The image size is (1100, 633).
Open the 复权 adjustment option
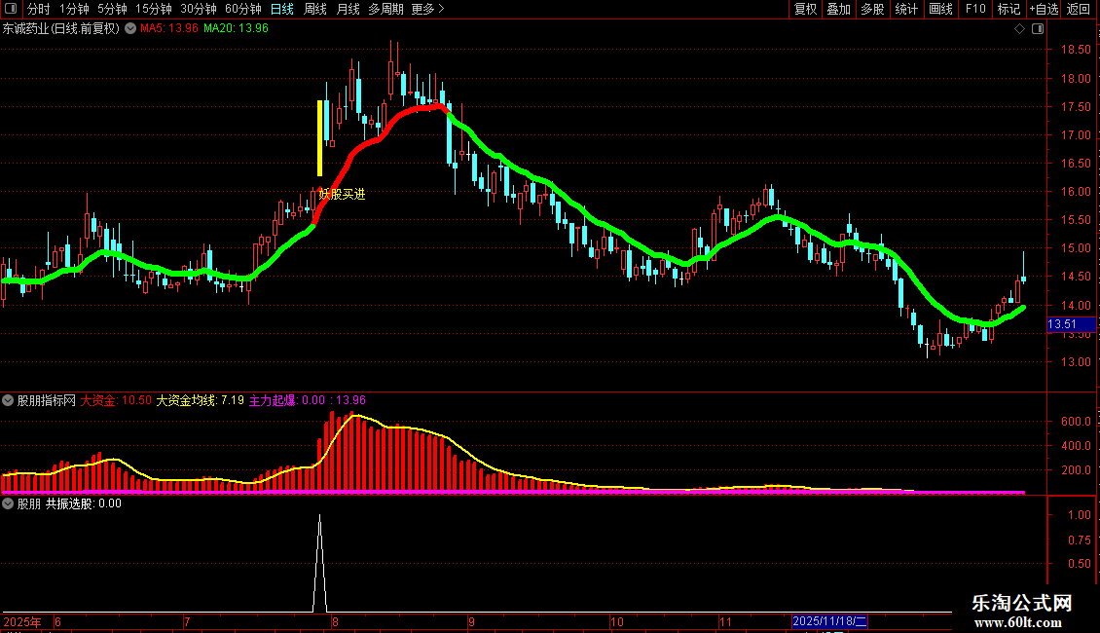[x=805, y=9]
